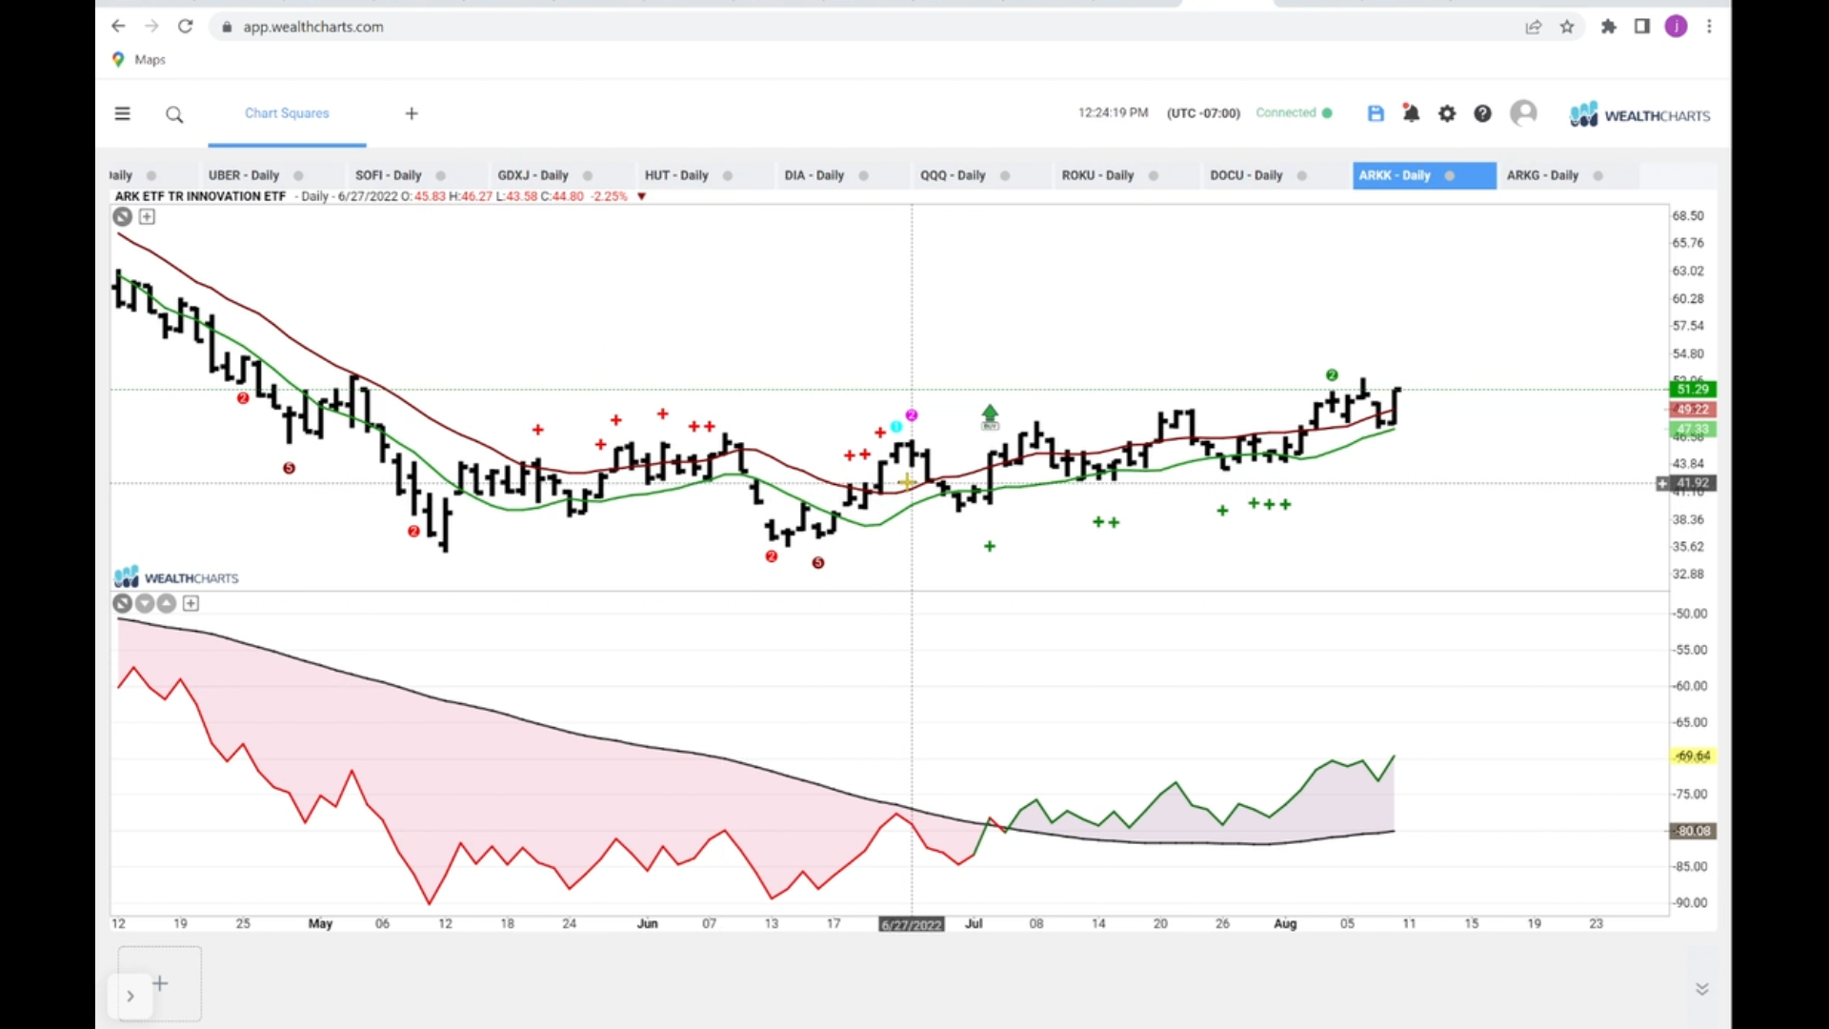
Task: Move the indicator panel up with the arrow button
Action: point(167,603)
